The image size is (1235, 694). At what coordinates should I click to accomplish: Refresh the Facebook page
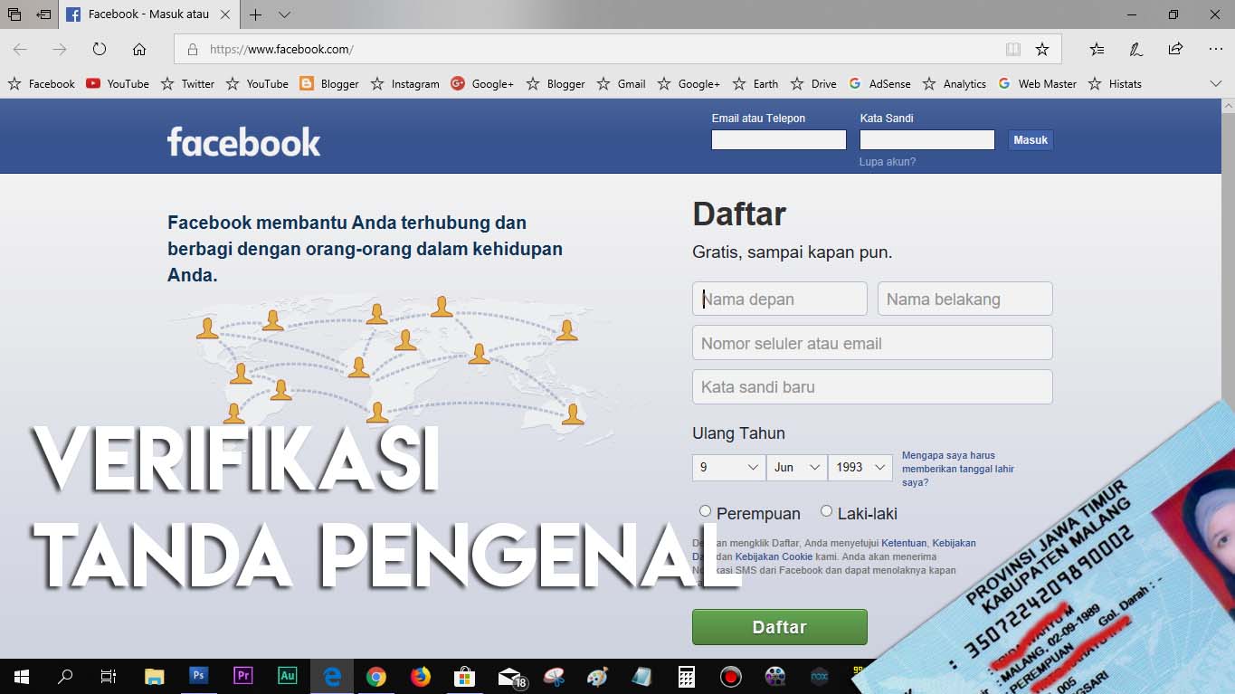tap(100, 49)
